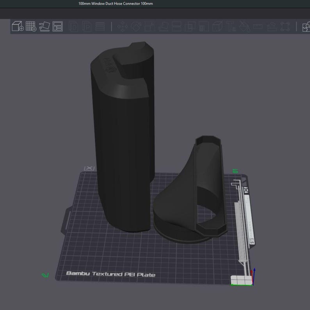
Task: Select the Text shape tool
Action: click(231, 27)
